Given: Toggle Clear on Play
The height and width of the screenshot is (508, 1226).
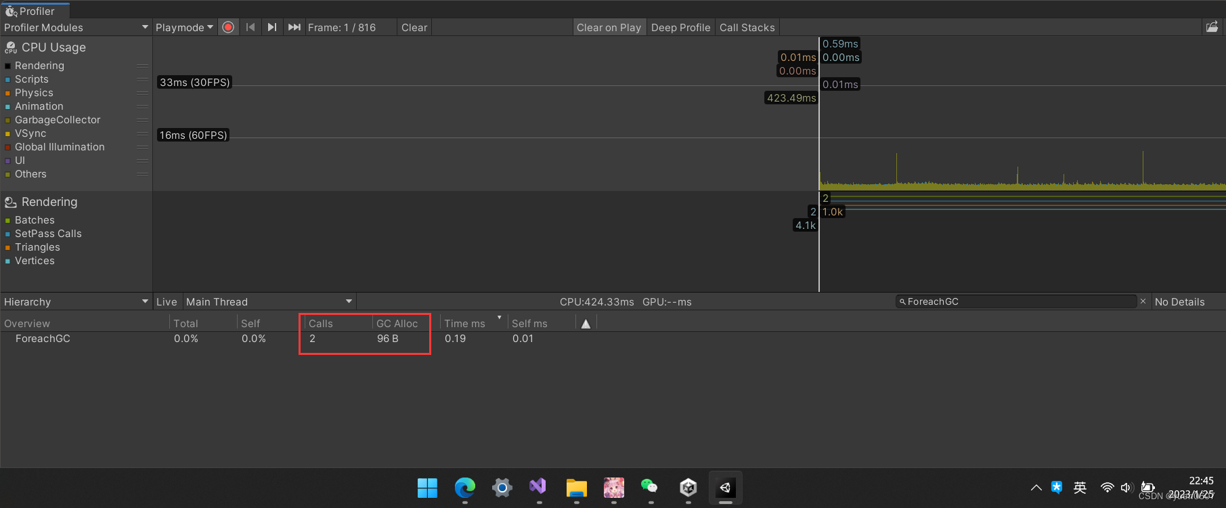Looking at the screenshot, I should point(609,27).
